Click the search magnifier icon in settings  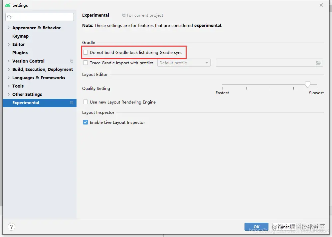pyautogui.click(x=10, y=17)
